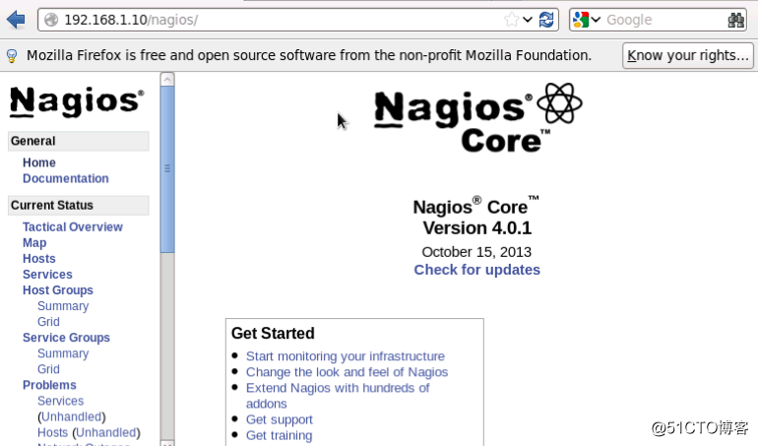Click the sidebar scrollbar up arrow
The height and width of the screenshot is (446, 758).
click(167, 79)
